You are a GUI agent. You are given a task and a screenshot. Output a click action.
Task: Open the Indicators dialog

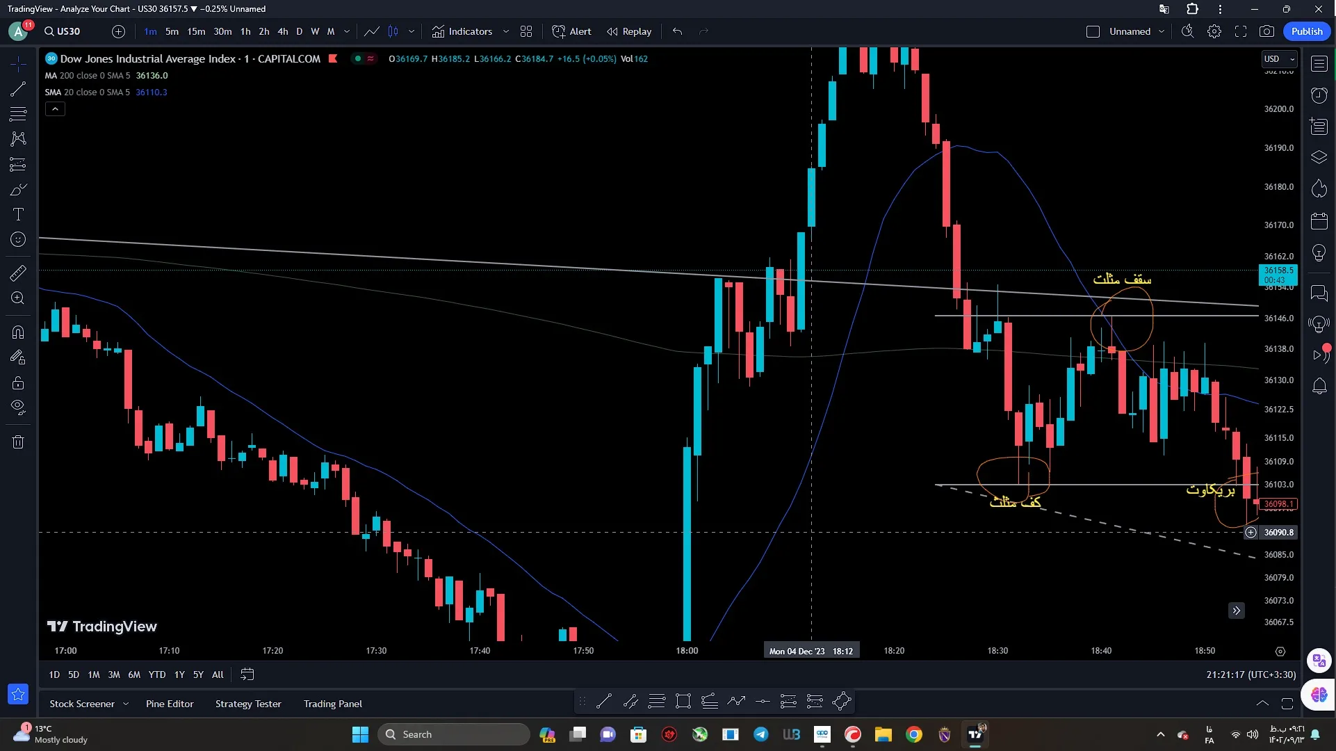(462, 31)
